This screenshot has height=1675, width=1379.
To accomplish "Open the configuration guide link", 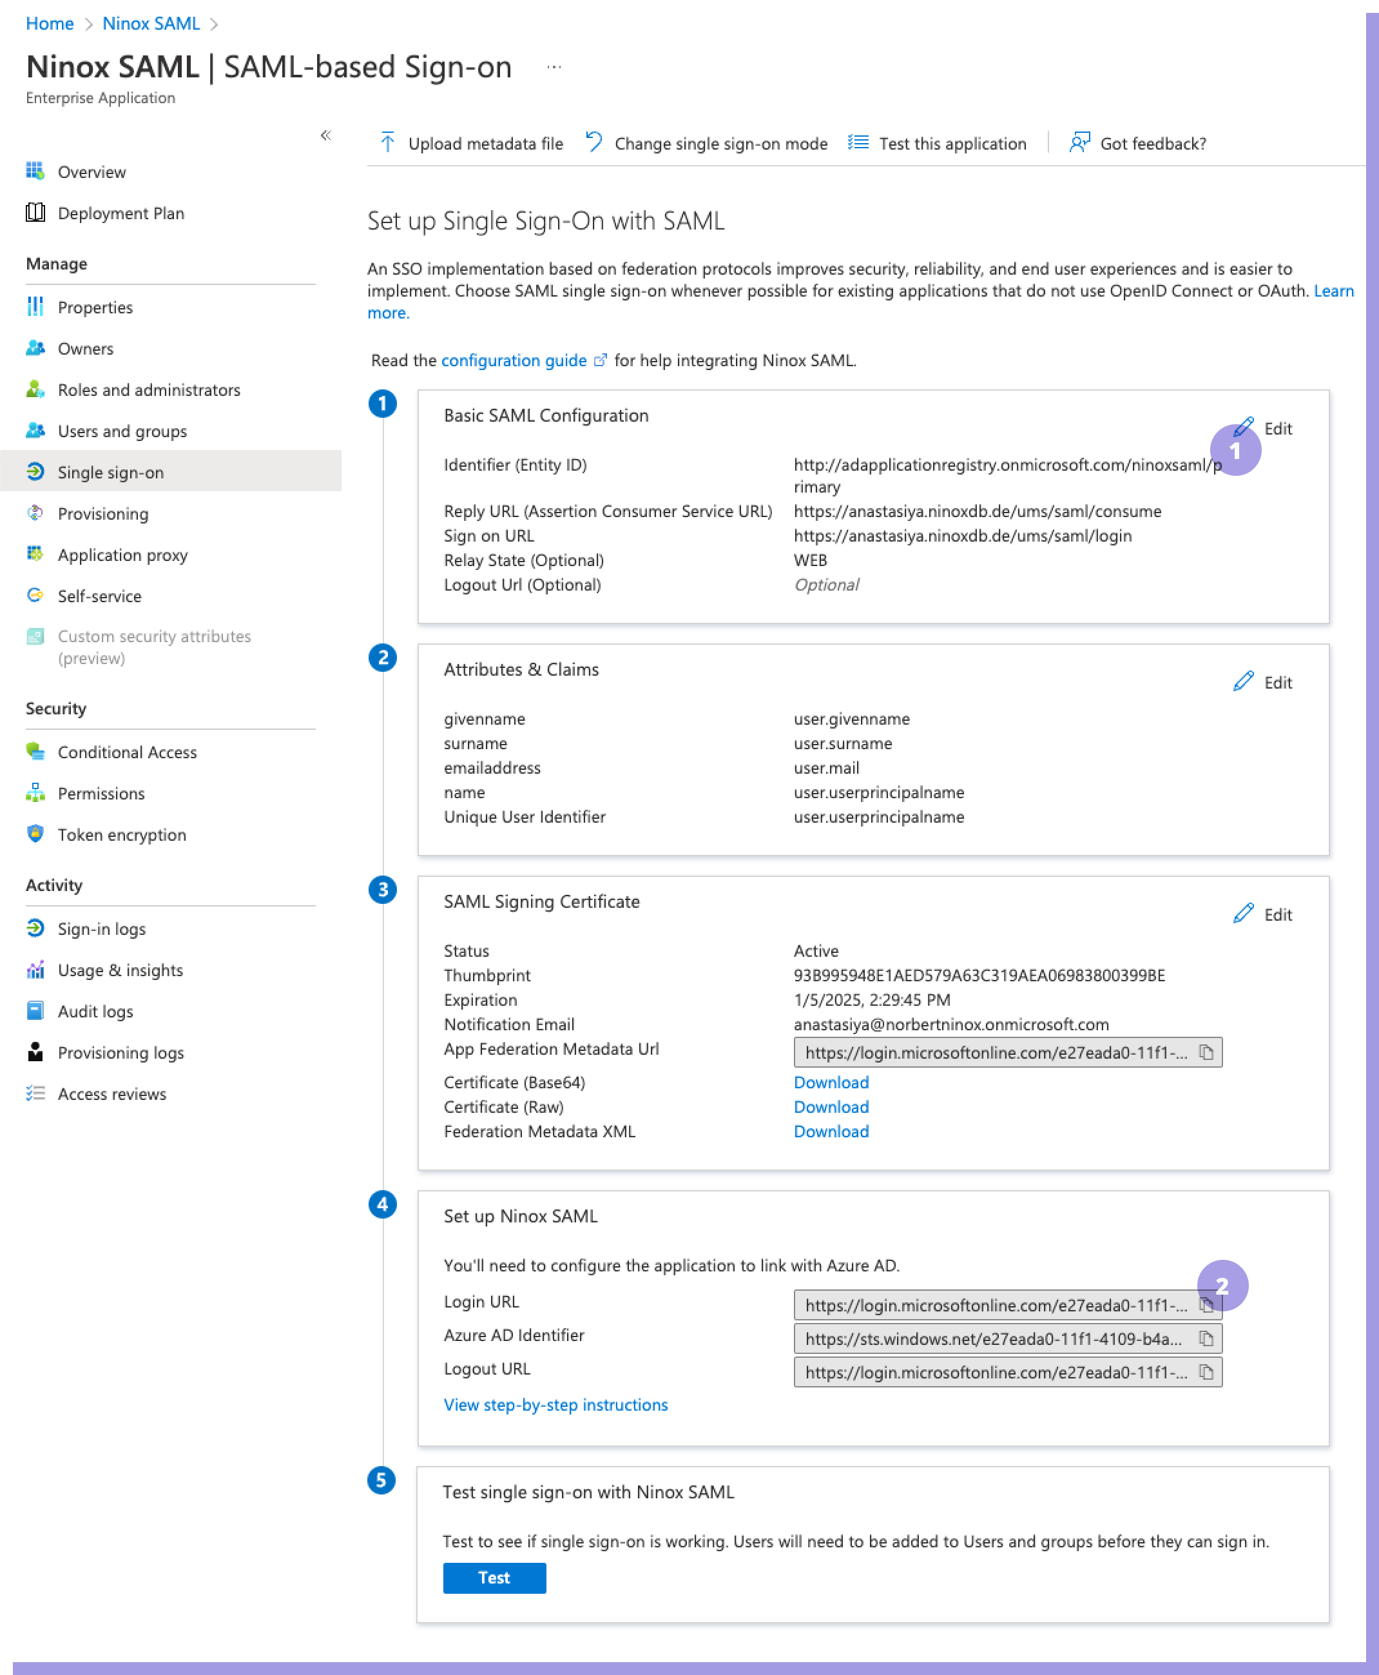I will (523, 360).
